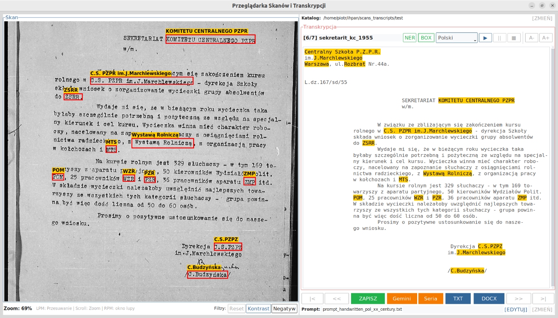Click the "Zoom: 69%" status text

(18, 308)
